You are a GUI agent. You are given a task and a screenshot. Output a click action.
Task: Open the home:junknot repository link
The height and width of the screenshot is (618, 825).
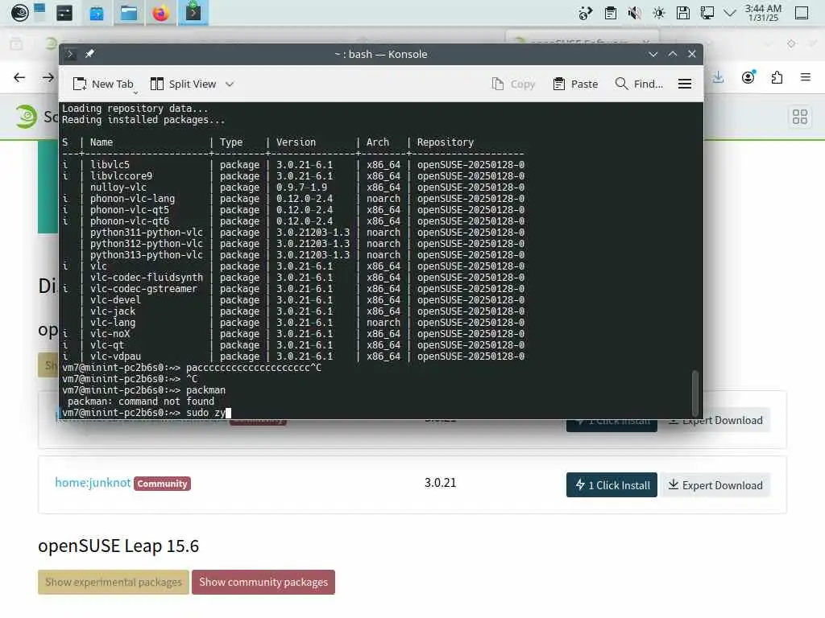point(93,483)
